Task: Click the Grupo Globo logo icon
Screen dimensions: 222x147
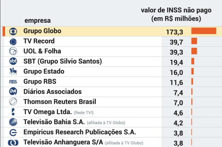Action: coord(13,31)
